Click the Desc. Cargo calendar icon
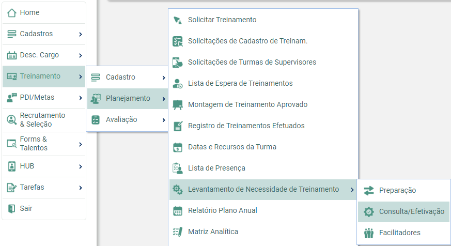 (11, 55)
